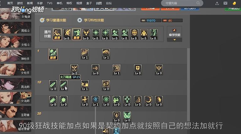Click the heart shield skill icon in row 20
The image size is (241, 134).
click(x=117, y=117)
